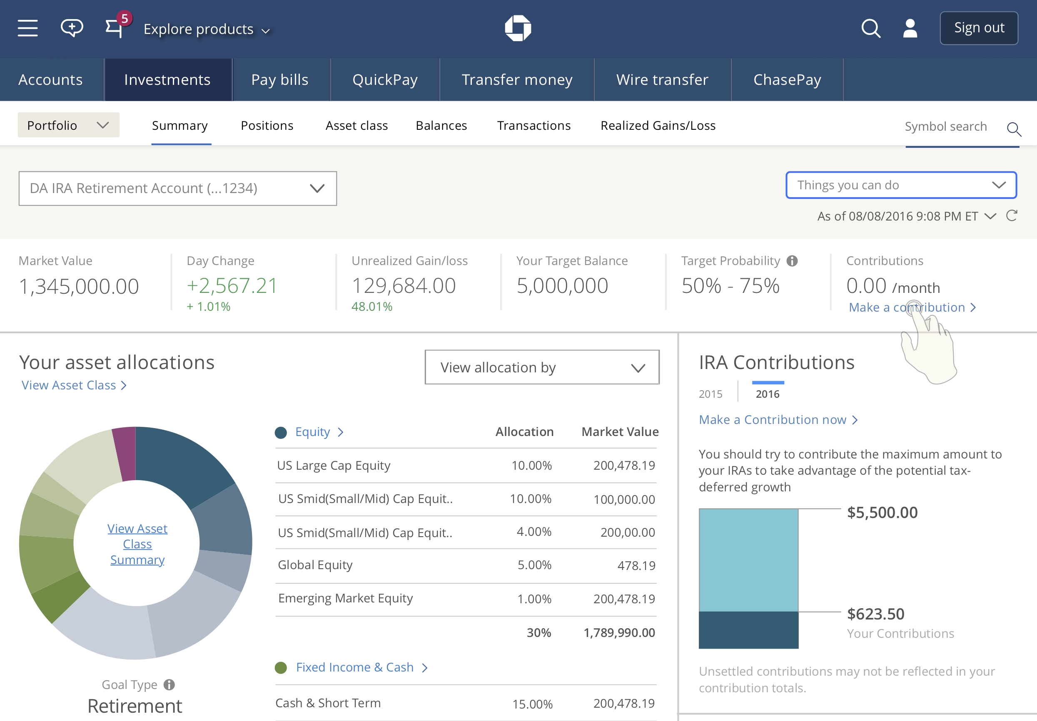
Task: Open the Transfer money menu item
Action: (x=517, y=79)
